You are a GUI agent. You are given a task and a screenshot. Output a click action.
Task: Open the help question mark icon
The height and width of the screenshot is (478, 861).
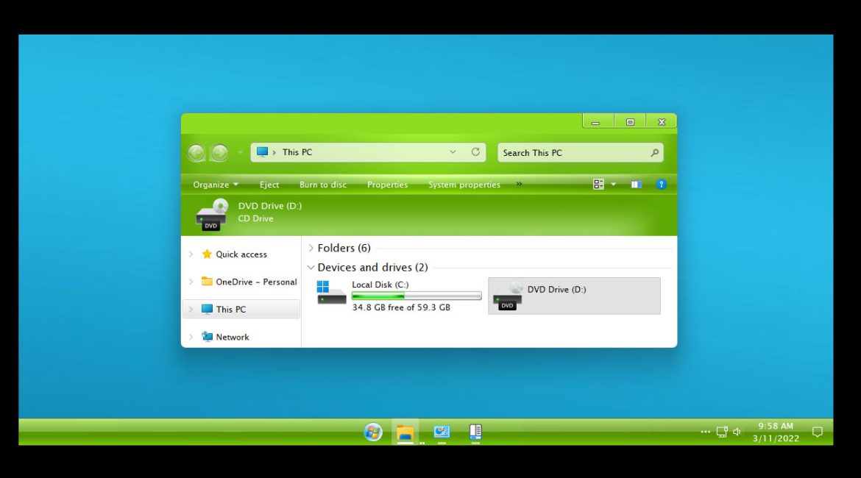[x=661, y=185]
